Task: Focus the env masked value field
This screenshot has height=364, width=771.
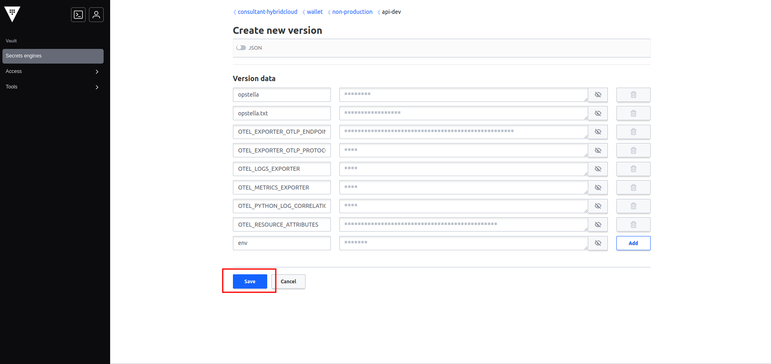Action: click(x=464, y=243)
